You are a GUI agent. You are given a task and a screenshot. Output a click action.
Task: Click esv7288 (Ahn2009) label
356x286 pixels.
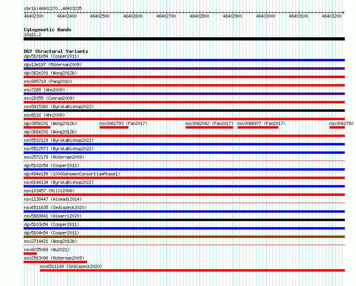tap(44, 90)
